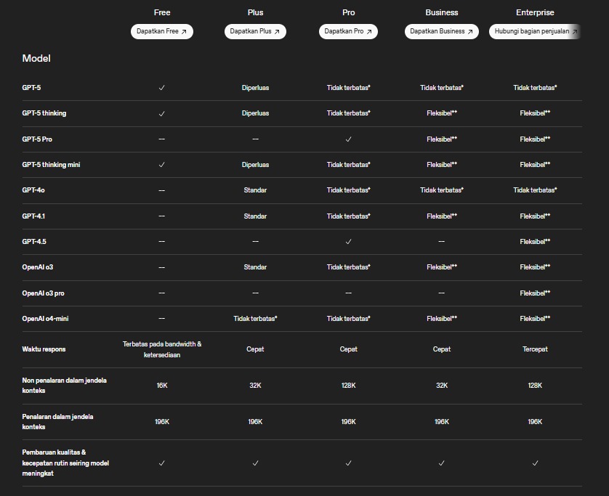
Task: Select the Enterprise column heading
Action: (535, 12)
